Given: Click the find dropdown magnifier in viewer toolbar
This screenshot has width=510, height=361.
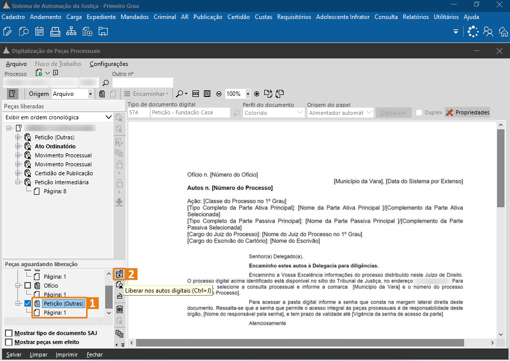Looking at the screenshot, I should tap(181, 94).
